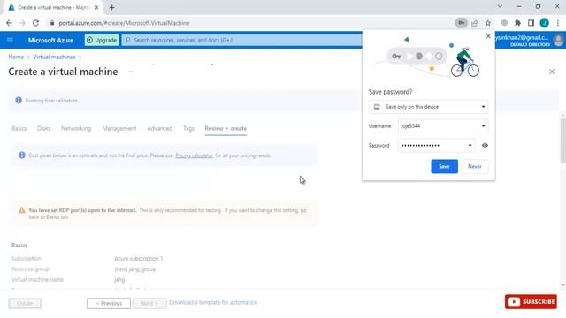566x318 pixels.
Task: Click the Next button
Action: (x=149, y=303)
